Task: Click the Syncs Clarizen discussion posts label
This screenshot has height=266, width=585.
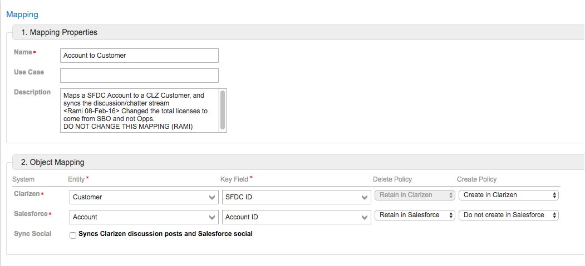Action: [x=165, y=234]
